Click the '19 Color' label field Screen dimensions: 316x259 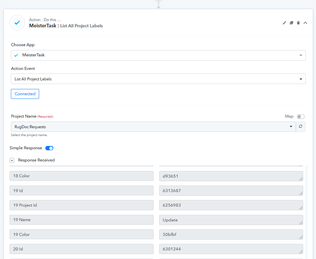click(x=82, y=234)
